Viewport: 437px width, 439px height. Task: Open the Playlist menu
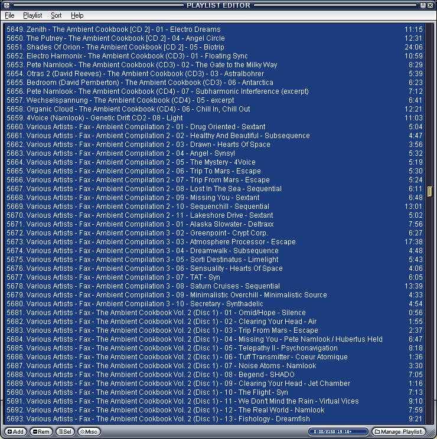pyautogui.click(x=32, y=15)
